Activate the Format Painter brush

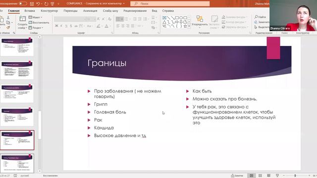click(8, 27)
